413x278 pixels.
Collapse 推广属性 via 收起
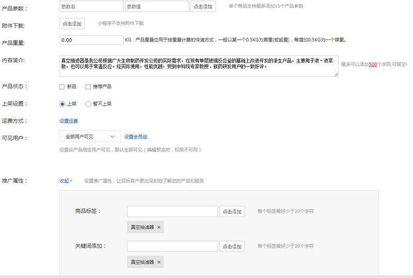tap(66, 181)
